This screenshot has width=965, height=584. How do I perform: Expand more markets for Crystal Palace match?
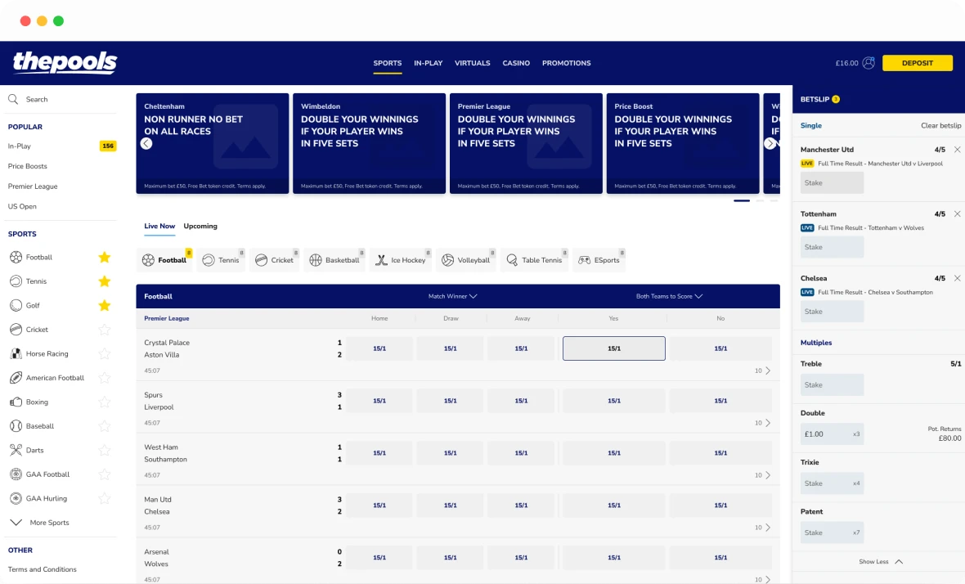click(x=763, y=371)
